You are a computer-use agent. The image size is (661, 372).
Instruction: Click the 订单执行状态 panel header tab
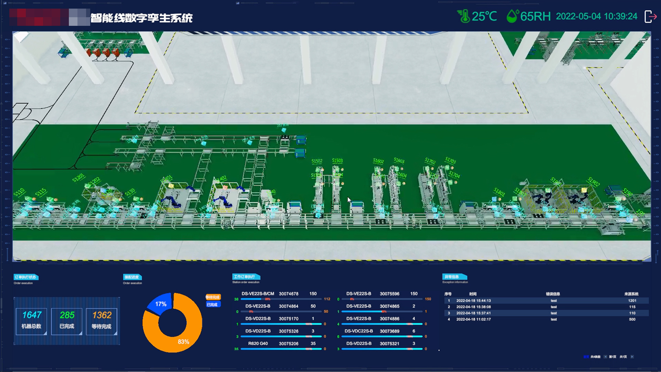point(26,277)
